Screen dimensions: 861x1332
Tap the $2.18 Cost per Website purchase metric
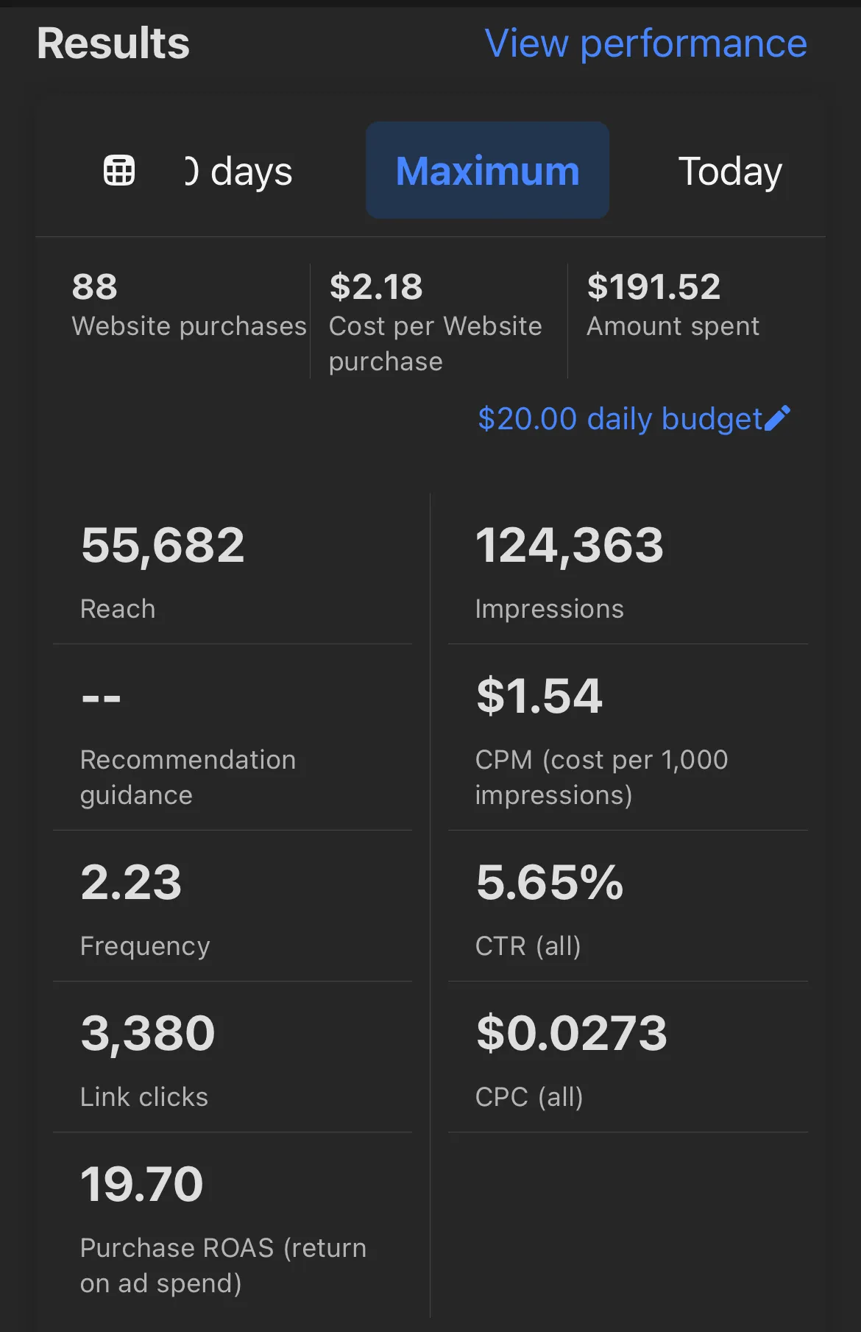click(436, 323)
